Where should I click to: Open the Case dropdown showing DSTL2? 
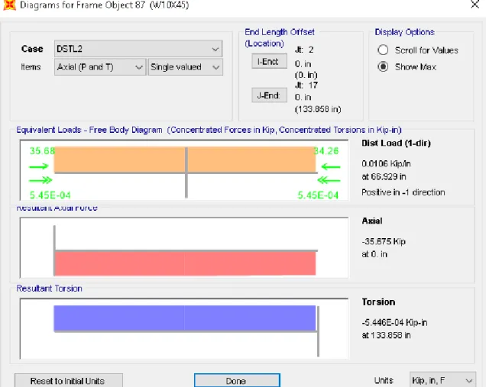click(138, 49)
